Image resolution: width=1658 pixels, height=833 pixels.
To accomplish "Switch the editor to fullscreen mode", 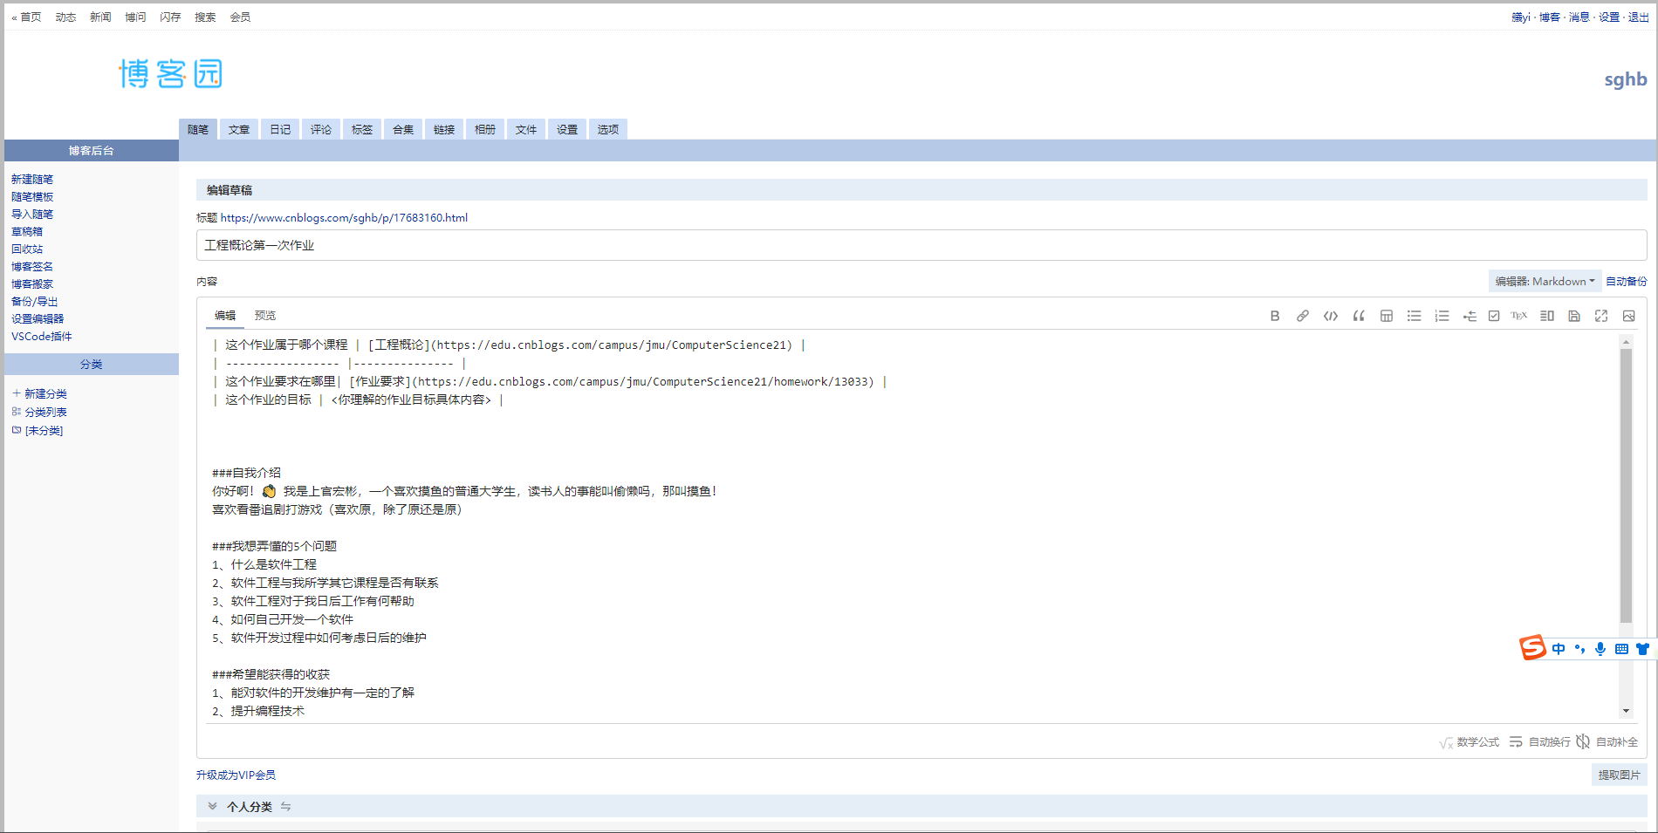I will pos(1601,316).
